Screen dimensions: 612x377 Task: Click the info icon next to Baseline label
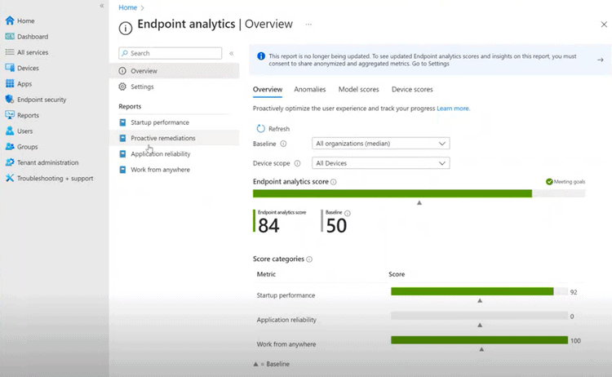(x=283, y=144)
